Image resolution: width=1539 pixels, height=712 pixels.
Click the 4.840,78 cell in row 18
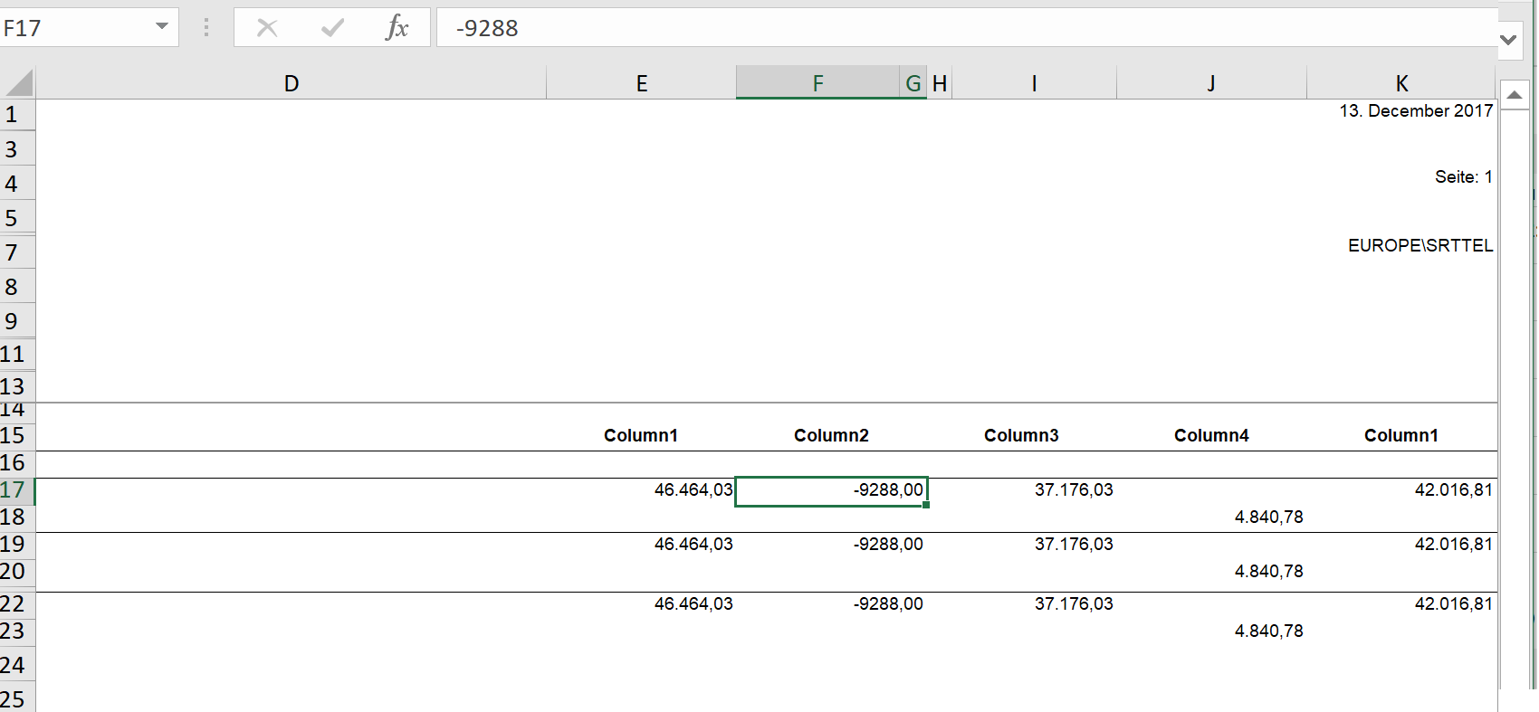pyautogui.click(x=1267, y=517)
